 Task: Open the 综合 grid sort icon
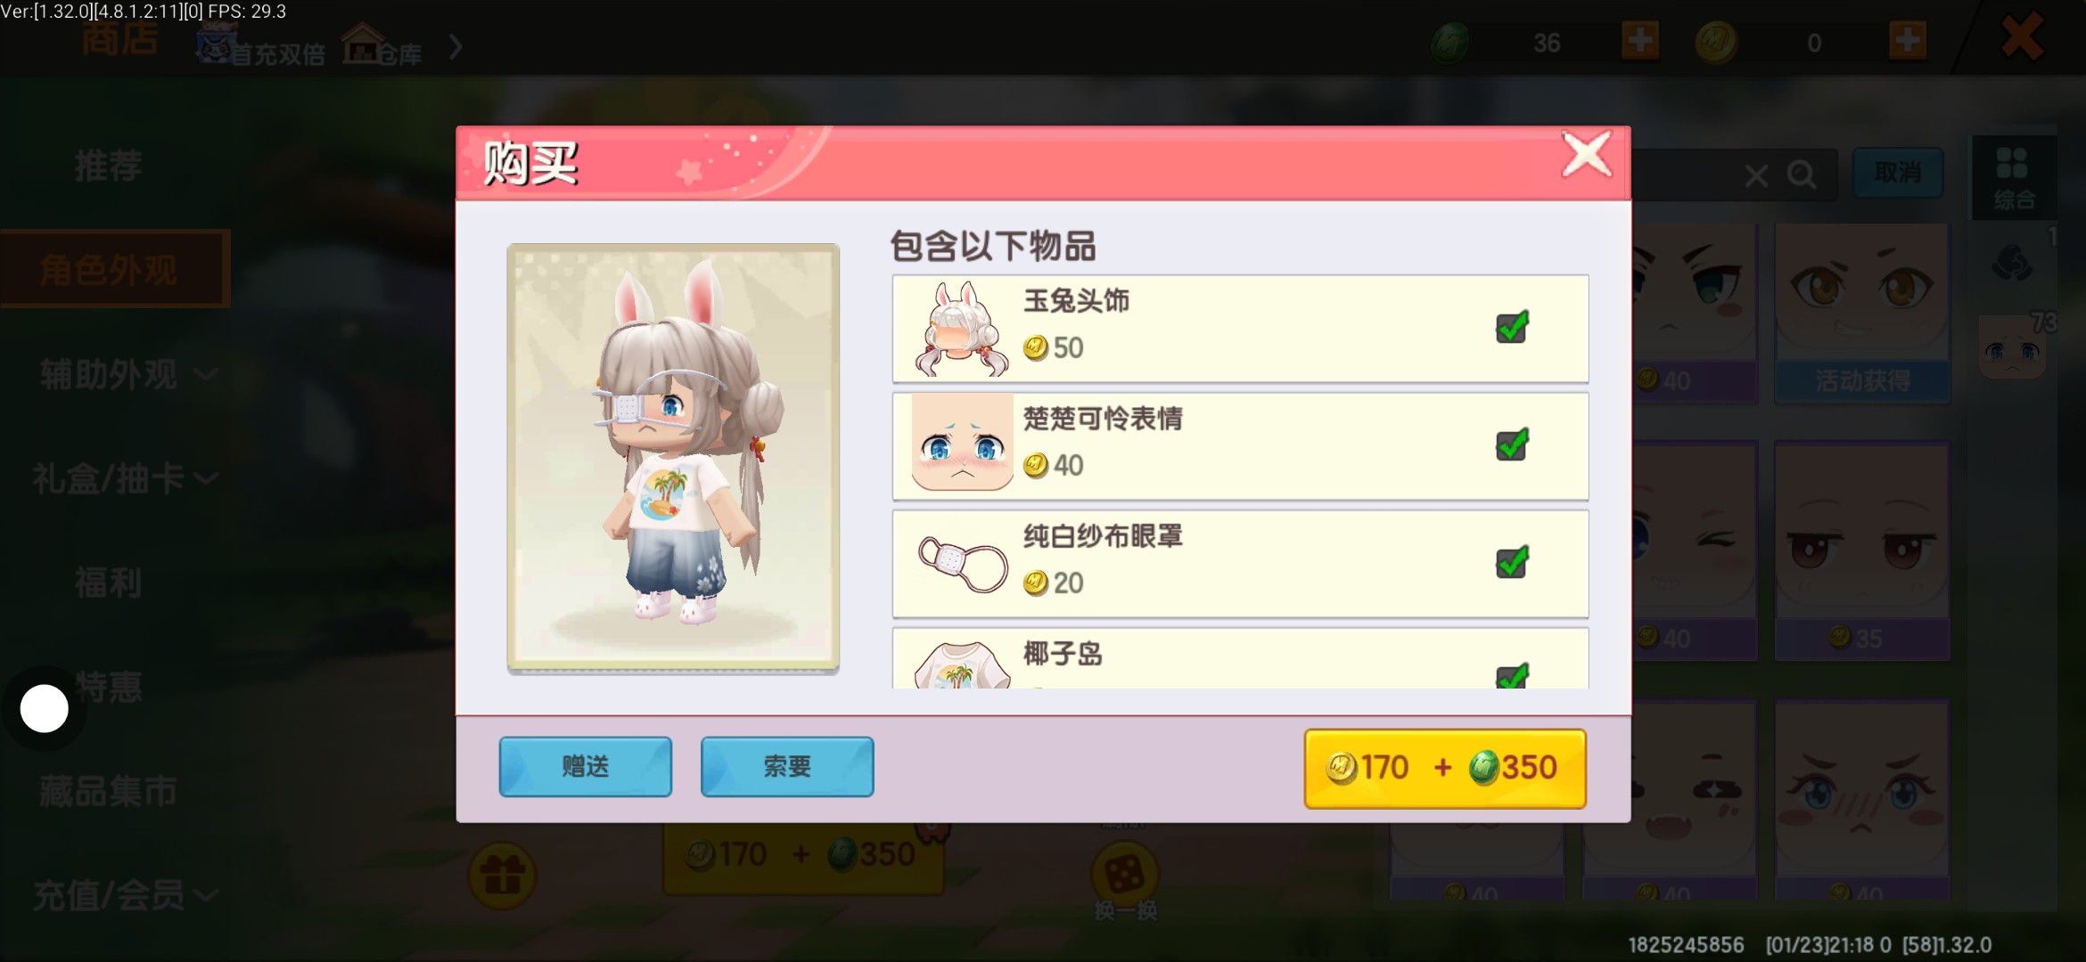pos(2014,178)
